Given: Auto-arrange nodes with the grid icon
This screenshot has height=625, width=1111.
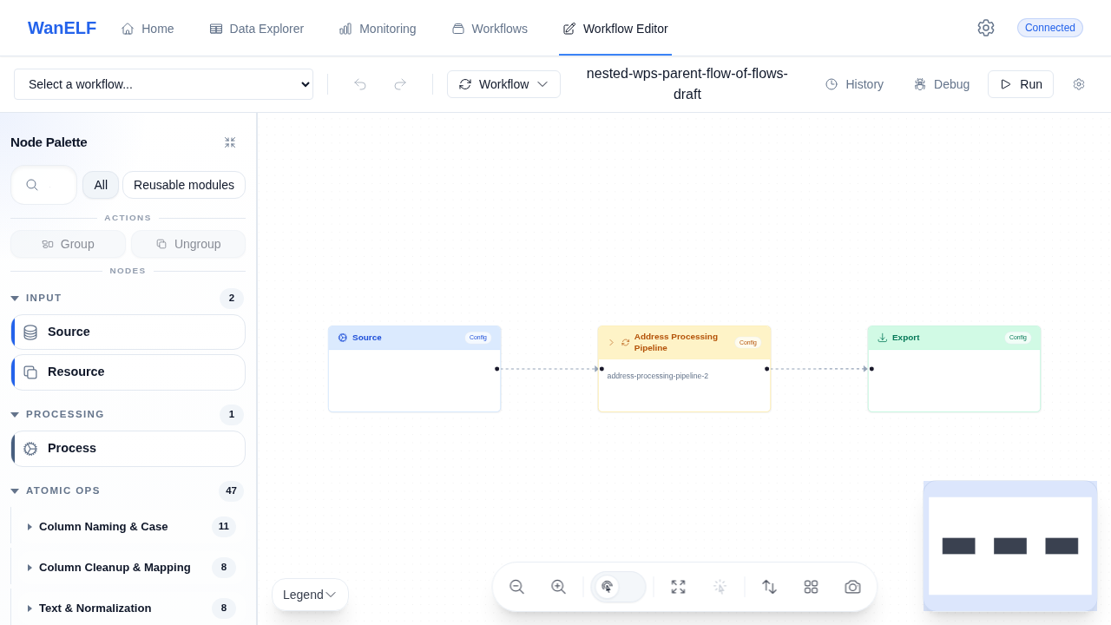Looking at the screenshot, I should click(x=811, y=587).
